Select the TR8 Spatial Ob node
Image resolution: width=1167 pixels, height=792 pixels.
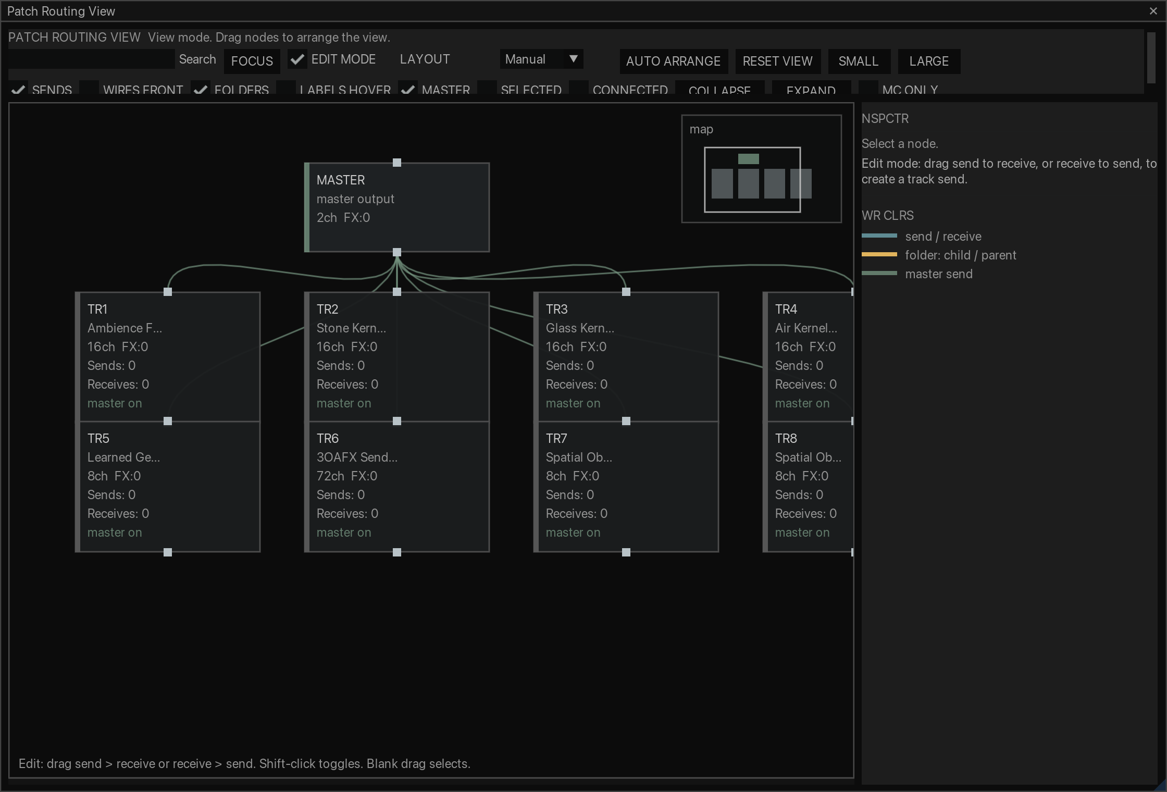tap(808, 487)
